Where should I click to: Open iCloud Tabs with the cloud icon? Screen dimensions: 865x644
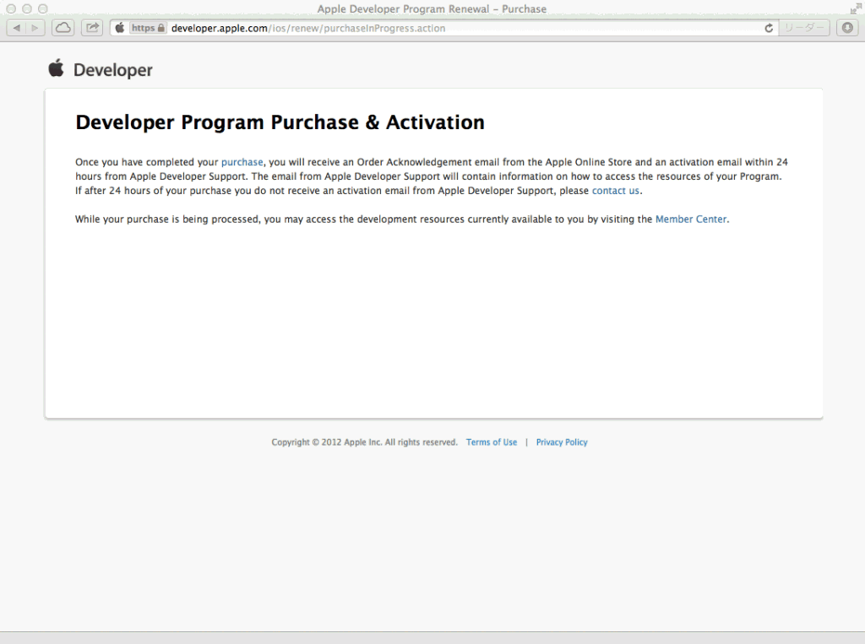[x=63, y=28]
